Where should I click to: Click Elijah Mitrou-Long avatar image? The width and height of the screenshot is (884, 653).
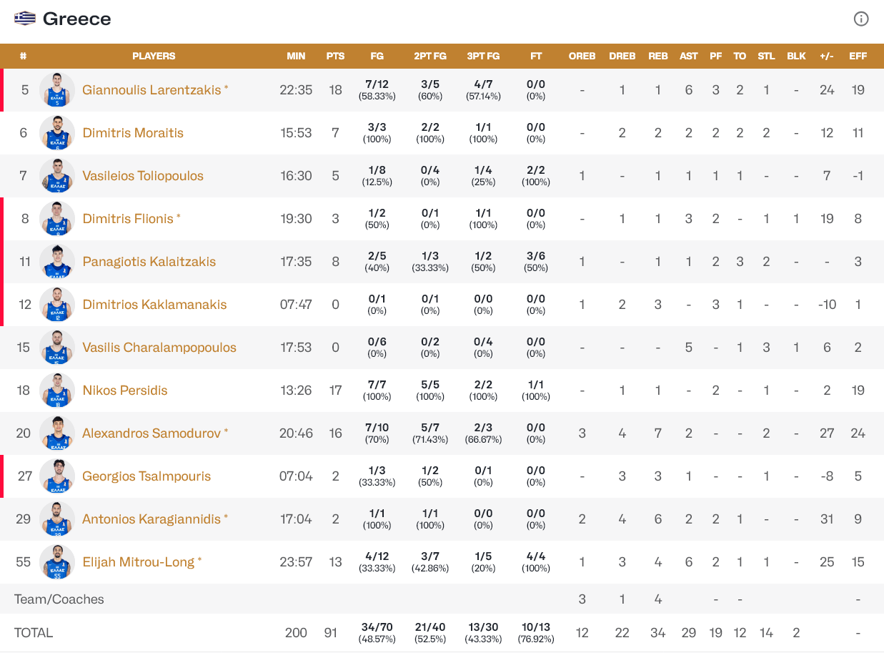click(57, 562)
